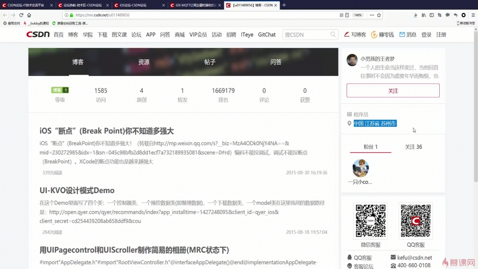Open the Firefox hamburger menu

pyautogui.click(x=473, y=15)
